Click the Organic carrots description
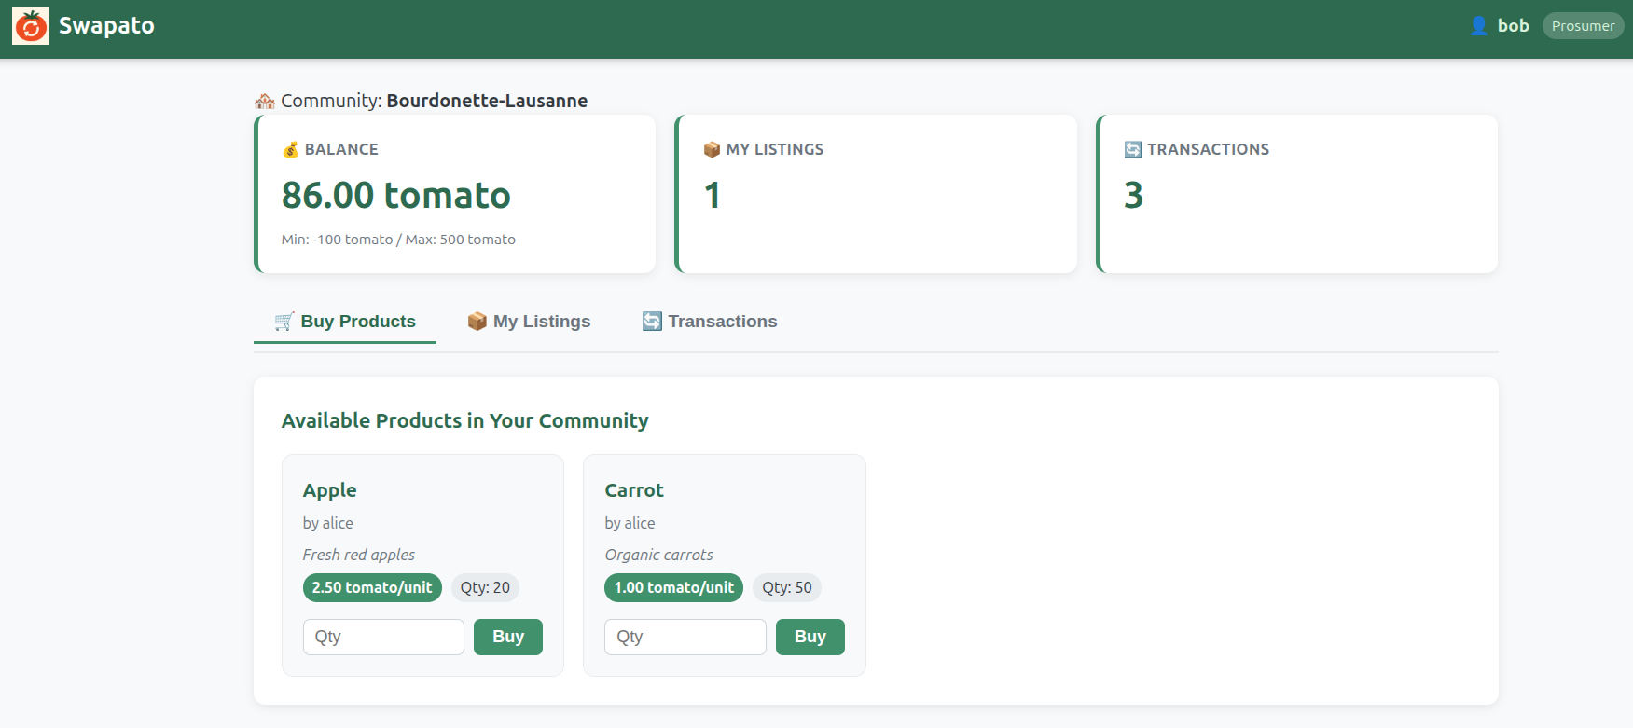Screen dimensions: 1633x728 click(x=658, y=555)
